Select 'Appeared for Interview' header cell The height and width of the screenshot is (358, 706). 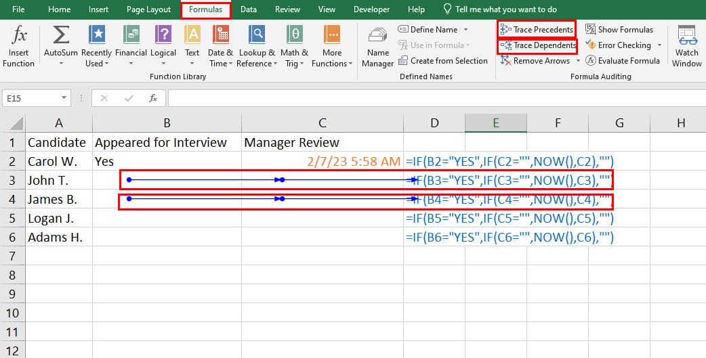pos(167,143)
